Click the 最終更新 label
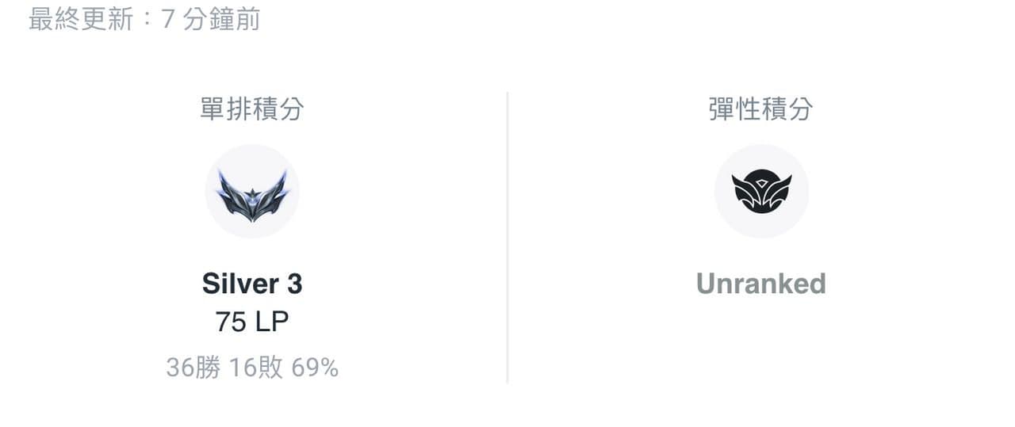 tap(81, 19)
